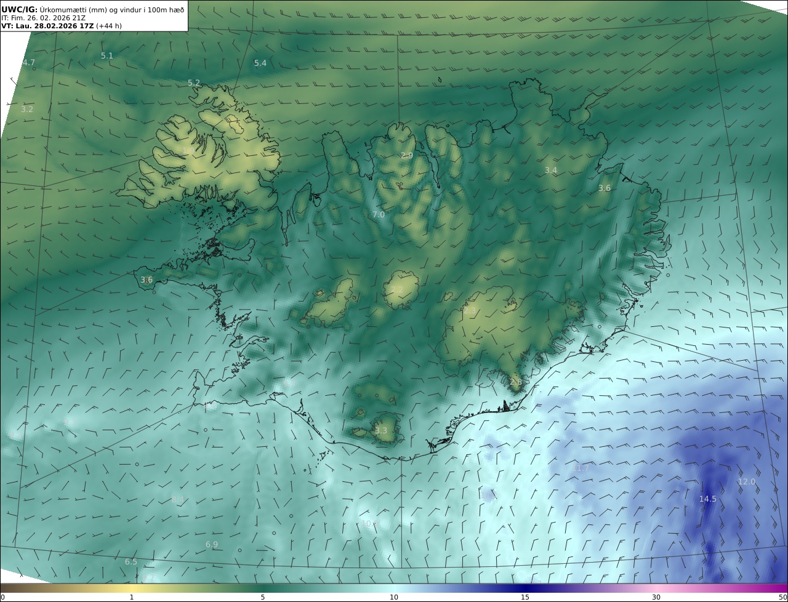Click the 8.4 value over the southwest ocean
The width and height of the screenshot is (788, 602).
[x=178, y=499]
